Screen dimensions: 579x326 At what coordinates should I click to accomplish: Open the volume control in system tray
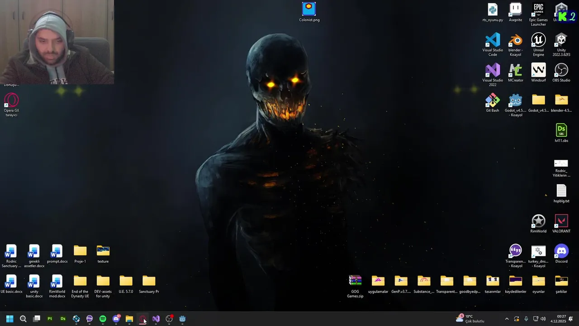(x=543, y=319)
